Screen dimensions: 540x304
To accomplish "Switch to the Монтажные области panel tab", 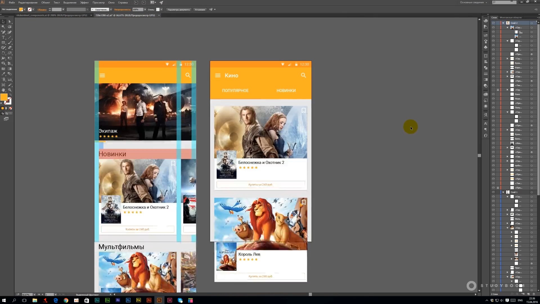I will (x=510, y=17).
